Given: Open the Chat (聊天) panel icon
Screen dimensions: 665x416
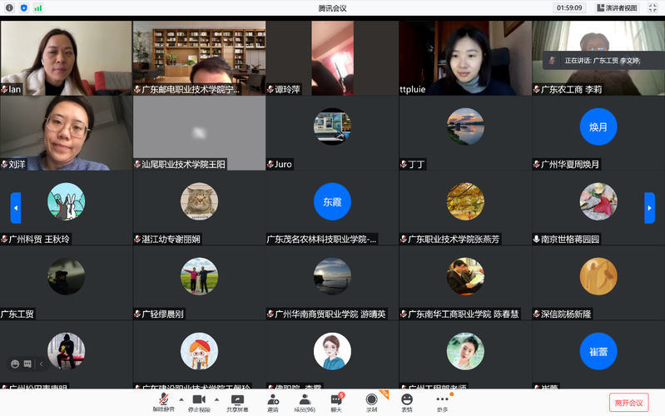Looking at the screenshot, I should pyautogui.click(x=336, y=400).
